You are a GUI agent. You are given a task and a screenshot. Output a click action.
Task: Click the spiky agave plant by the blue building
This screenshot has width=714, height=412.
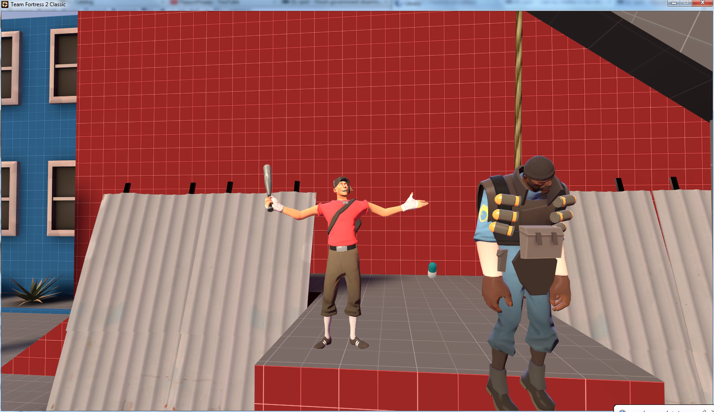36,289
